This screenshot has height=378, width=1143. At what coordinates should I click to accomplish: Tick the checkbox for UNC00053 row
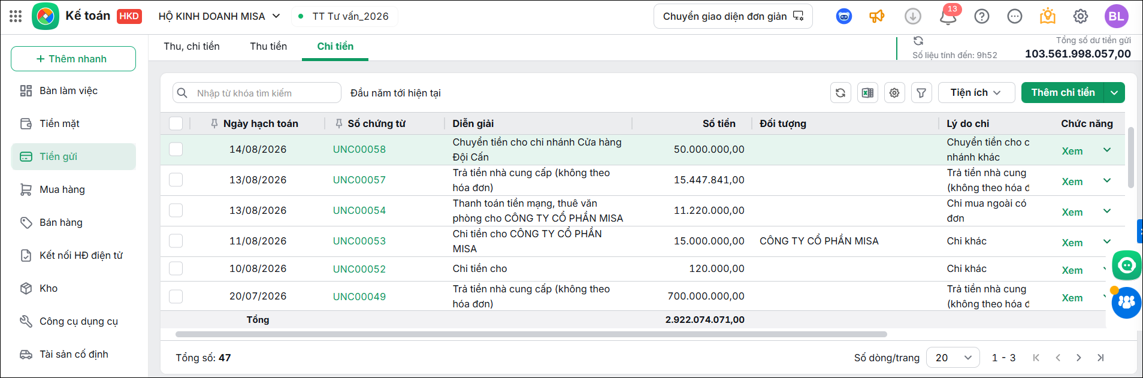pos(176,241)
